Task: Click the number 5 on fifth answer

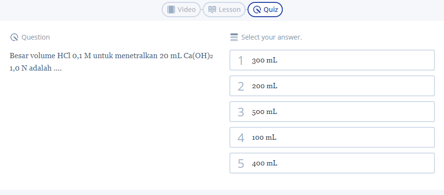Action: [x=241, y=164]
